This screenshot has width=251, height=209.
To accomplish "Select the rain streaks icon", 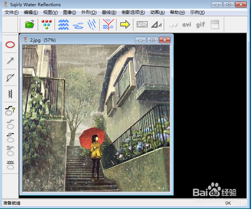I will point(92,24).
